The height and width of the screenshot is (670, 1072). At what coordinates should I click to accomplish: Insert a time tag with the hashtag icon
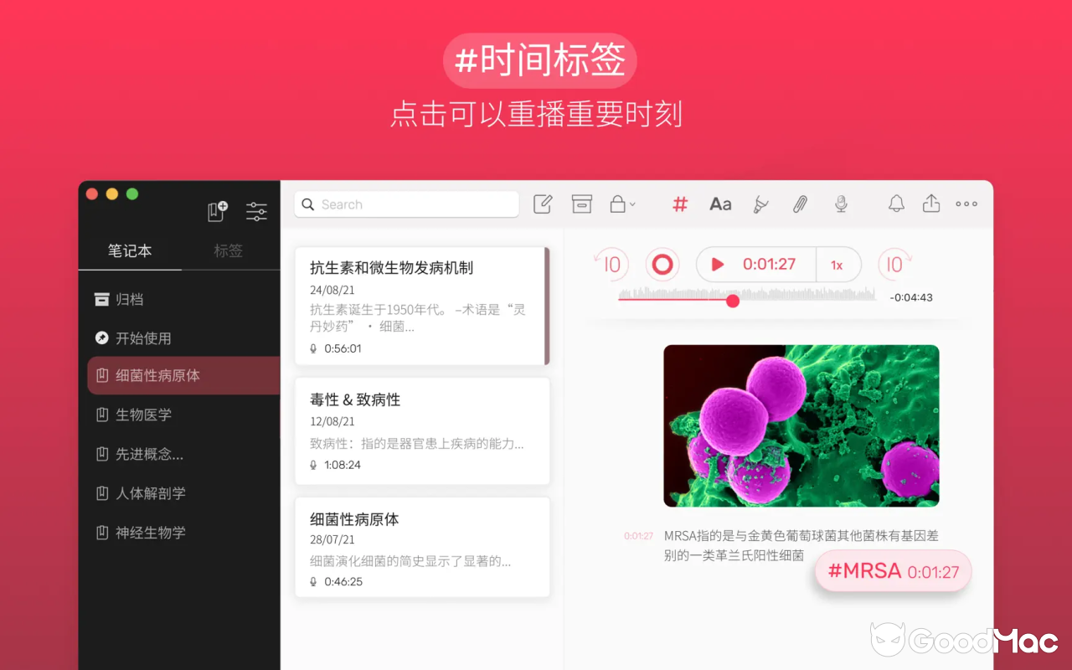pyautogui.click(x=679, y=204)
